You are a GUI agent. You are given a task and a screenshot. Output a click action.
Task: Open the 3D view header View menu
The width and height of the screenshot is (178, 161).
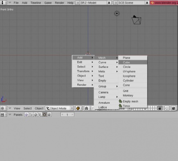pos(17,108)
